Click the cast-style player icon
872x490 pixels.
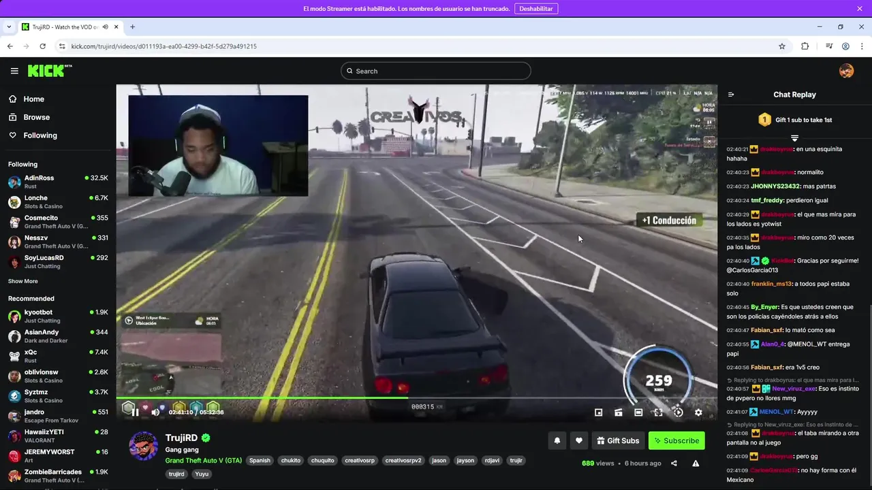pyautogui.click(x=619, y=412)
